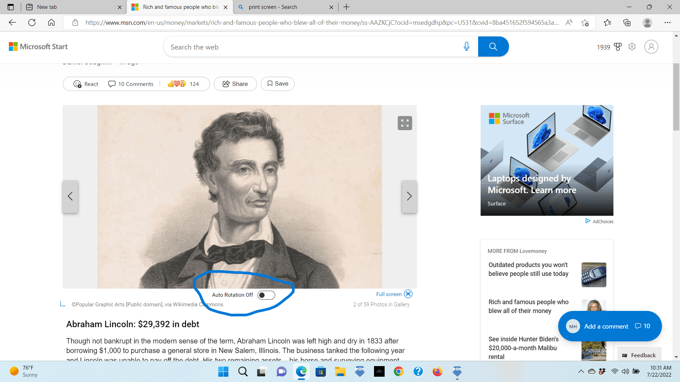
Task: Click the Read aloud icon
Action: tap(569, 23)
